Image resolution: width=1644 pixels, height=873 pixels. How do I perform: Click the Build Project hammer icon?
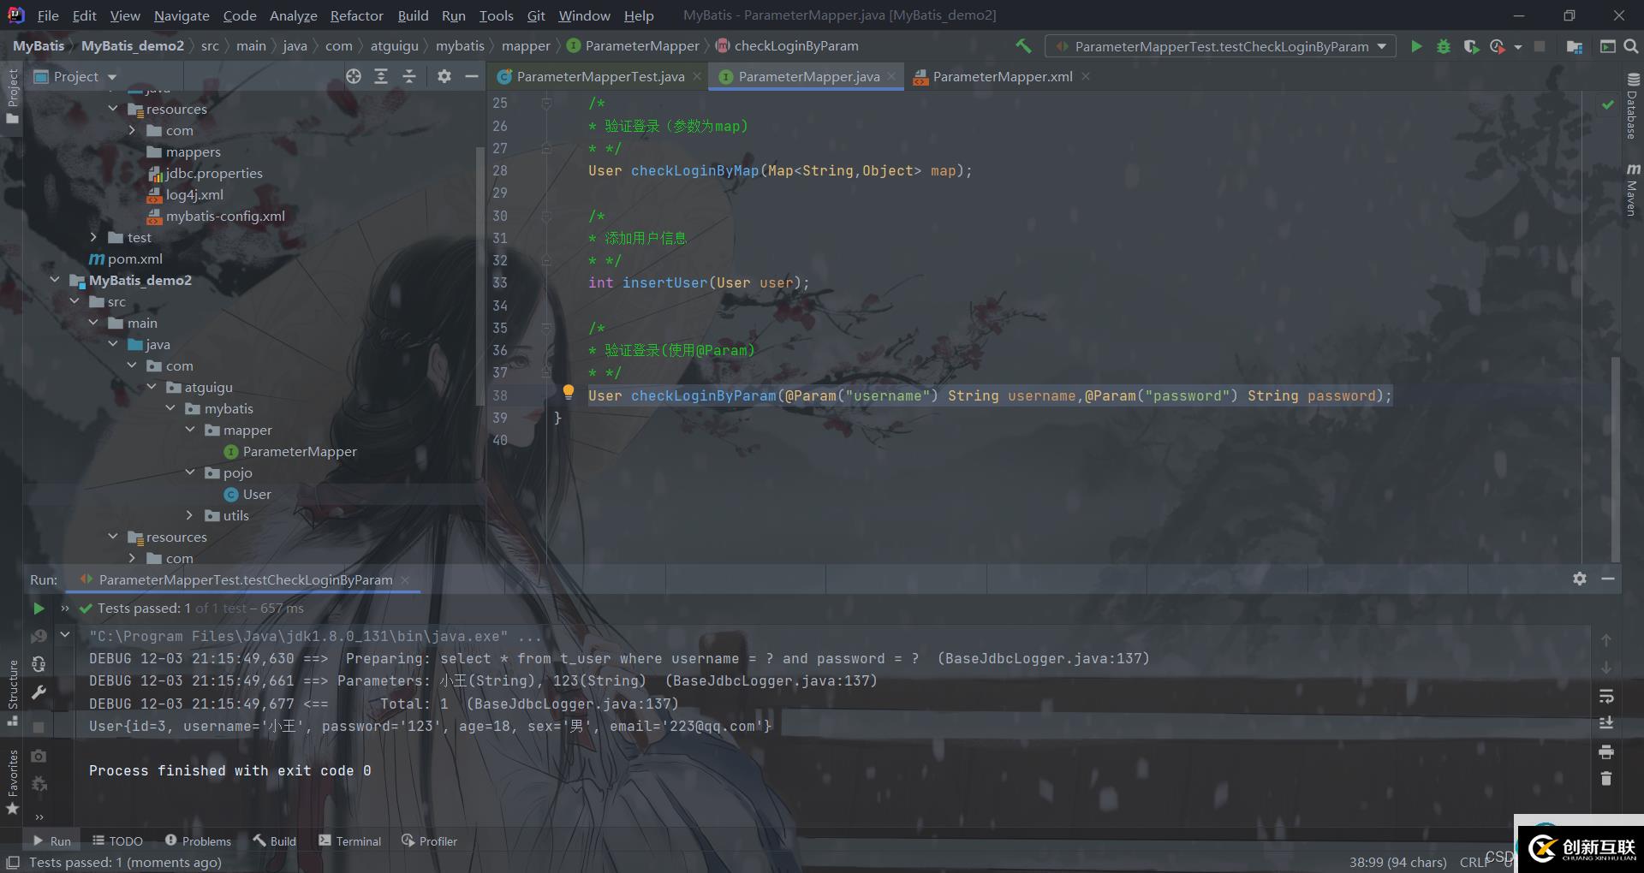[1023, 46]
